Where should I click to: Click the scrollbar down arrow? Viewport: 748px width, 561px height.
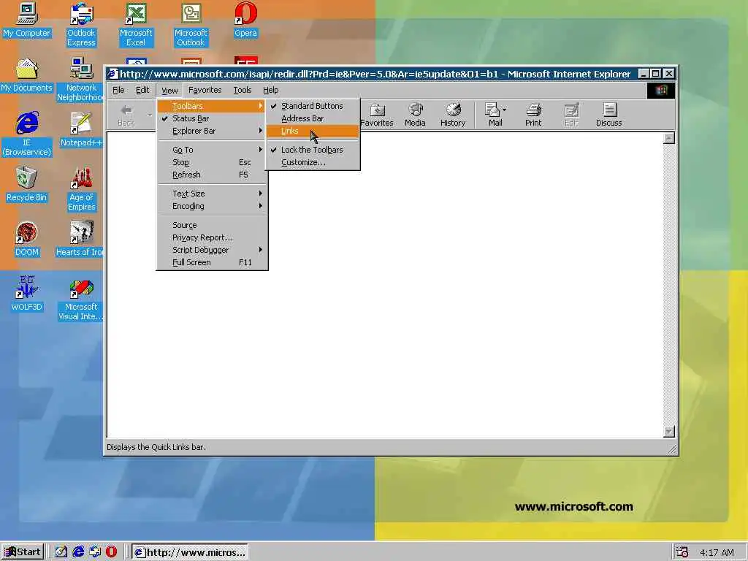669,431
